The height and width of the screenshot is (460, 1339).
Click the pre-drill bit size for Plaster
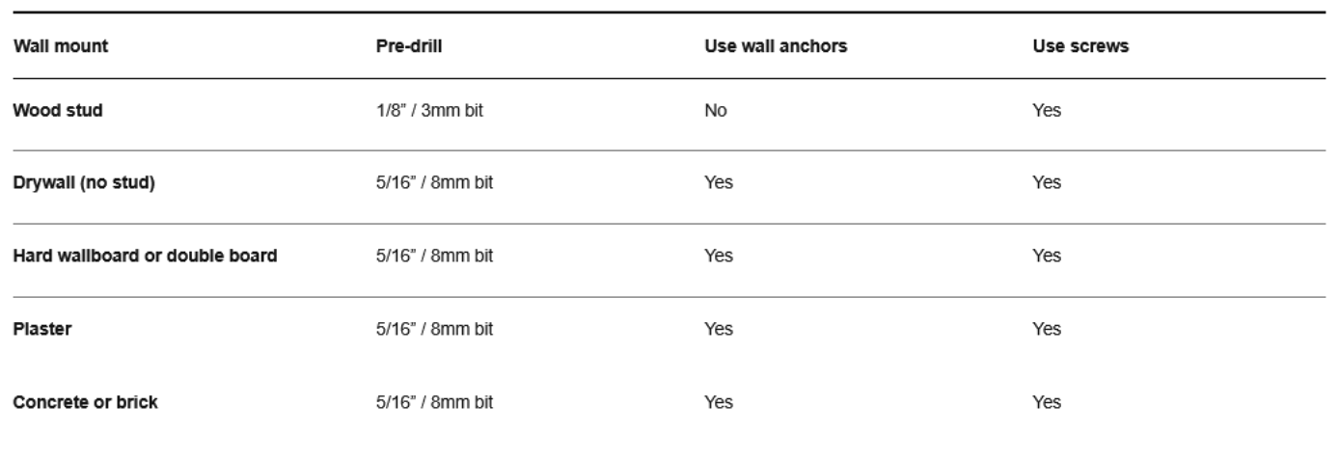pyautogui.click(x=434, y=329)
